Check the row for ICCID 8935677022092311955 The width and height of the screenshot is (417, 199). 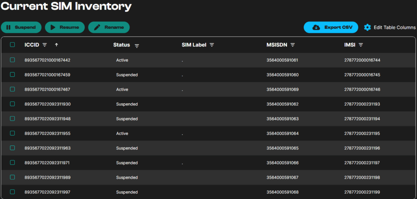[12, 133]
